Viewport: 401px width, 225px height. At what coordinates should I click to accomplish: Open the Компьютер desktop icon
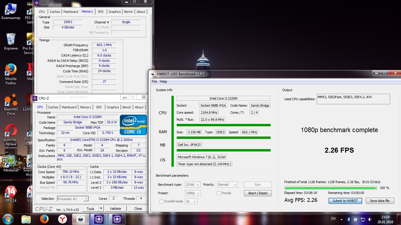click(x=11, y=11)
